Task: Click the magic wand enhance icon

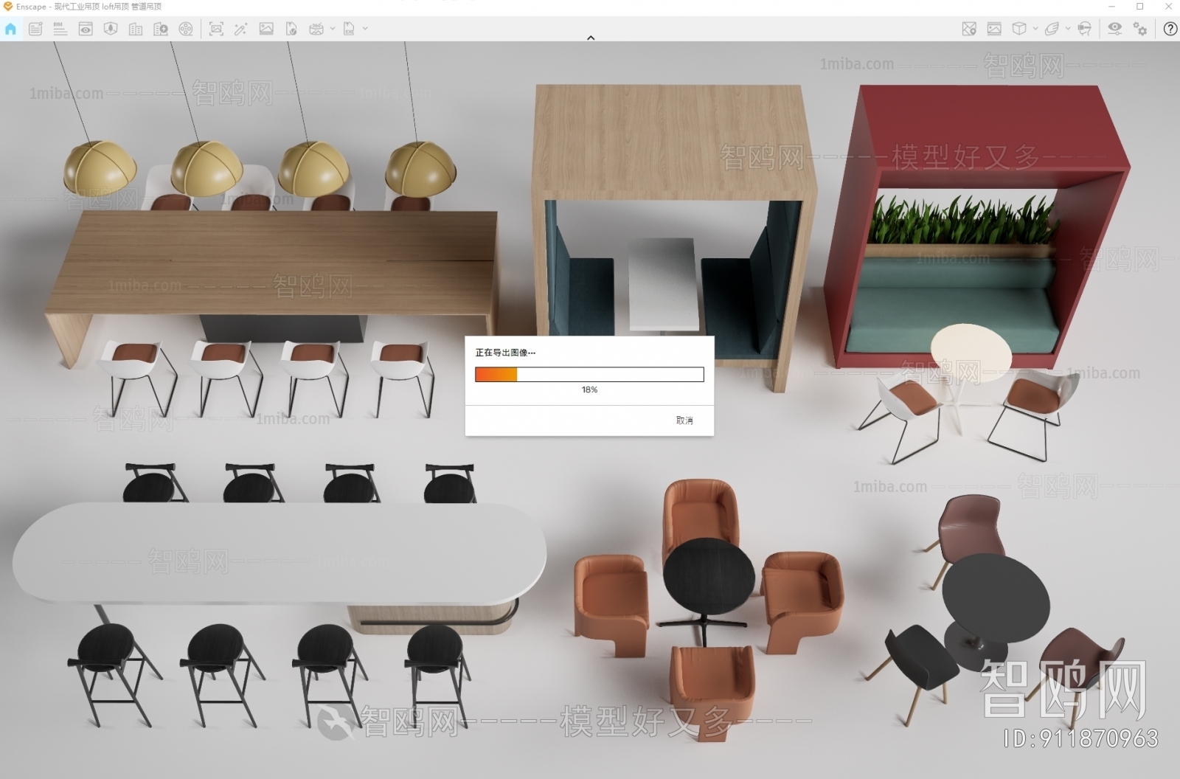Action: coord(240,29)
